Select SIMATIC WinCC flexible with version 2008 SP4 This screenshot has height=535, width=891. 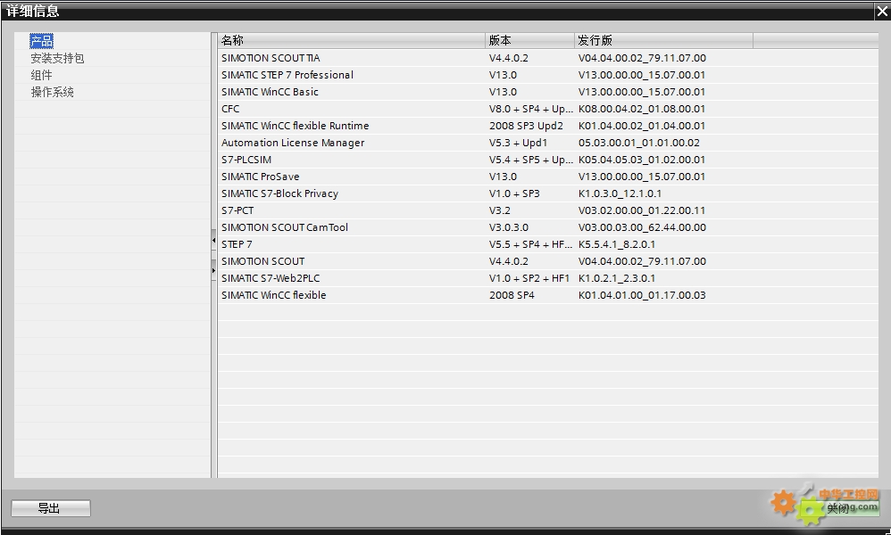pyautogui.click(x=273, y=295)
